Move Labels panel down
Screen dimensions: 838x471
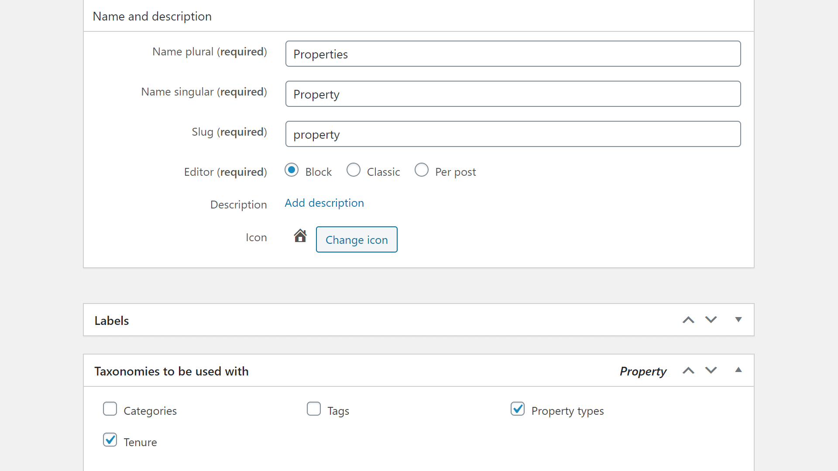click(711, 320)
